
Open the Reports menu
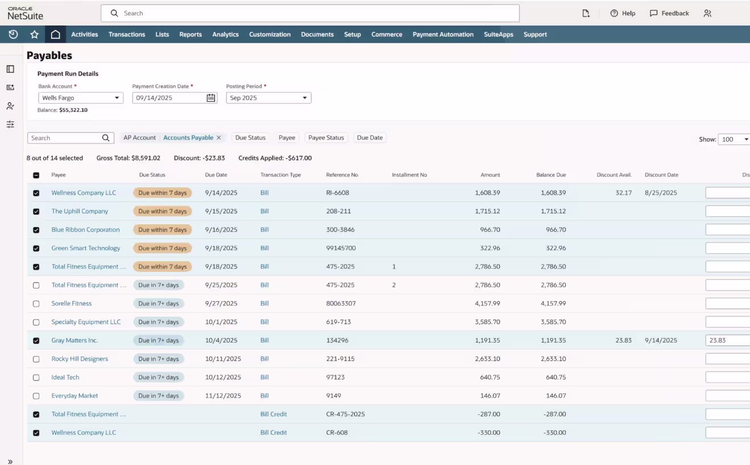(190, 34)
